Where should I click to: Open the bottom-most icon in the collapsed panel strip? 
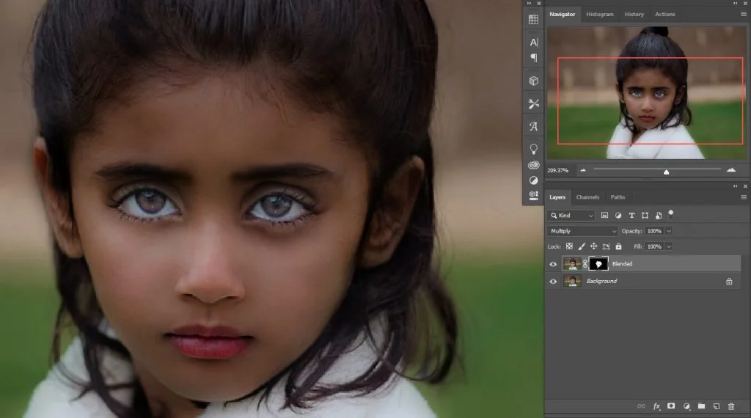[534, 195]
